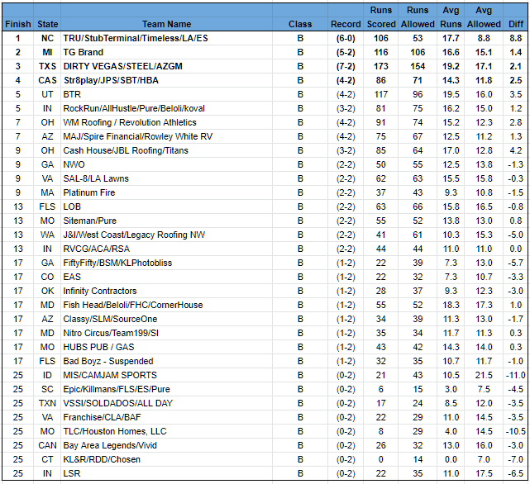530x484 pixels.
Task: Select the state cell 'CAS'
Action: click(x=47, y=80)
